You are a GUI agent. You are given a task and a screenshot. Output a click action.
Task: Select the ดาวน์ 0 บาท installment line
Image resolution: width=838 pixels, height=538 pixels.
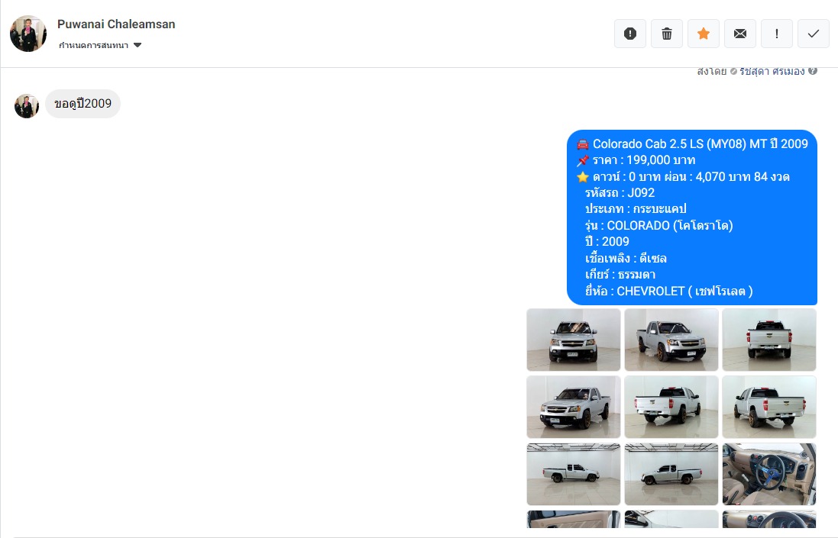pos(683,177)
